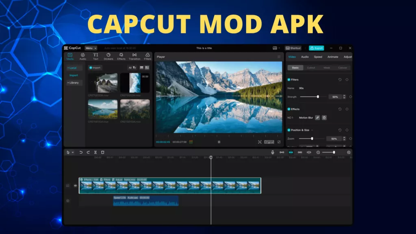Select the ocean waves clip thumbnail

click(135, 83)
